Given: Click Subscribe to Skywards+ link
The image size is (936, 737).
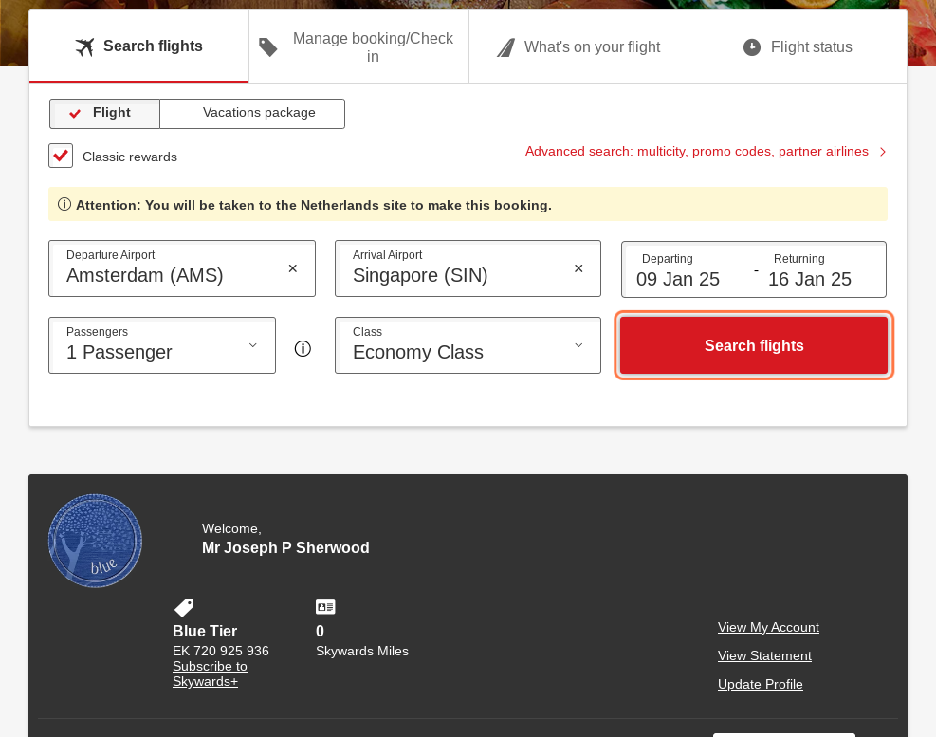Looking at the screenshot, I should click(210, 673).
